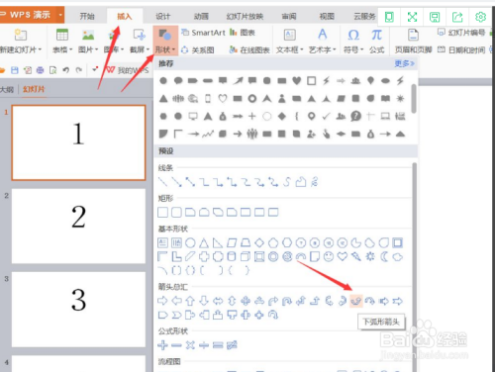Screen dimensions: 495x372
Task: Switch to the 插入 ribbon tab
Action: (x=125, y=16)
